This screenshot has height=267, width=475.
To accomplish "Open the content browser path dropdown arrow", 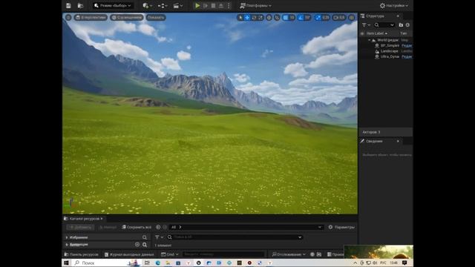I will [x=320, y=227].
